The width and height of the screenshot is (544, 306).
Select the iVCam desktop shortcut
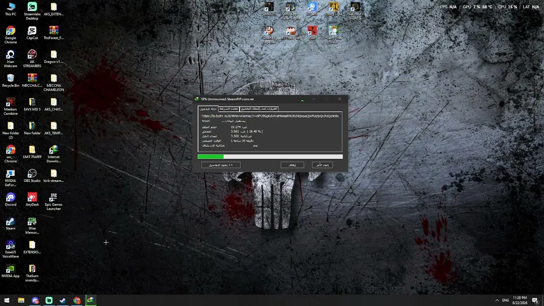coord(312,9)
